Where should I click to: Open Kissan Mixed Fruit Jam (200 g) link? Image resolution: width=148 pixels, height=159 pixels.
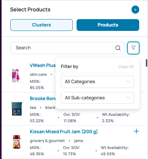coord(64,132)
